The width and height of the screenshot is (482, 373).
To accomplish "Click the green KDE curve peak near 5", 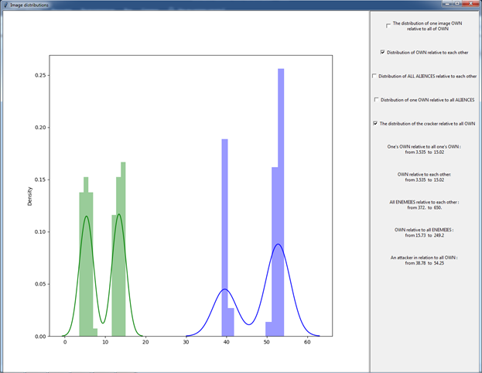I will (87, 216).
